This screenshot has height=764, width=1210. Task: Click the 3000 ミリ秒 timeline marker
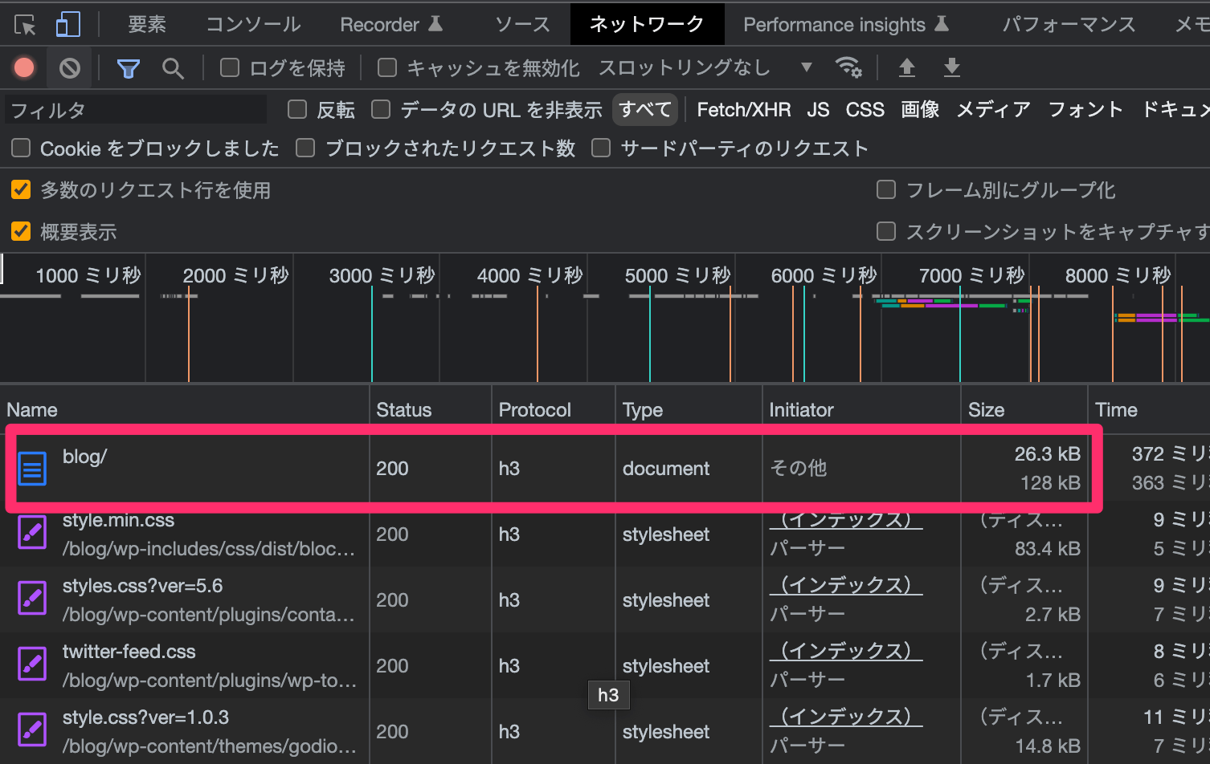tap(382, 276)
